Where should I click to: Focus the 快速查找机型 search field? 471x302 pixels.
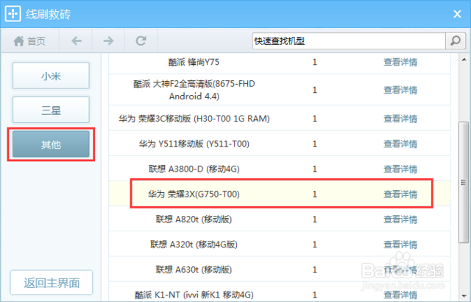(349, 41)
